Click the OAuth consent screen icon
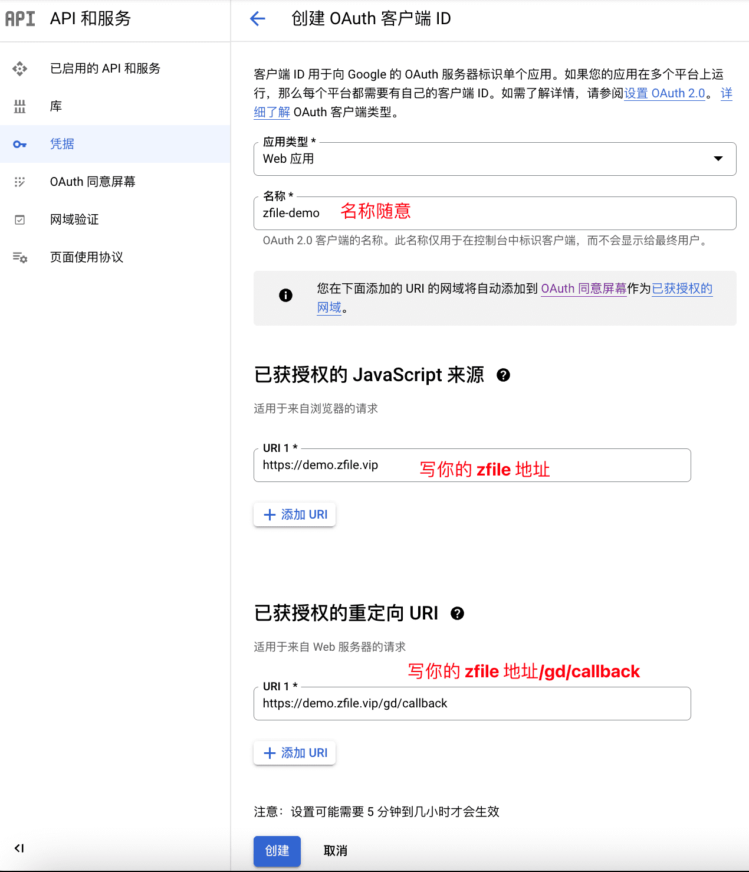The image size is (749, 872). pos(20,182)
